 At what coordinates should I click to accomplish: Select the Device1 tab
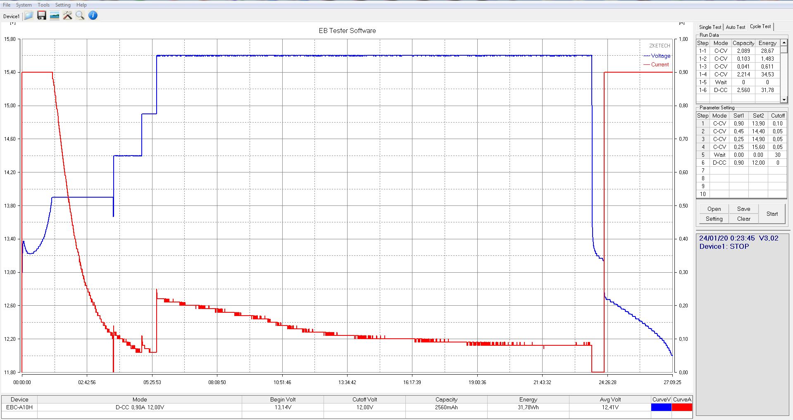pyautogui.click(x=11, y=17)
